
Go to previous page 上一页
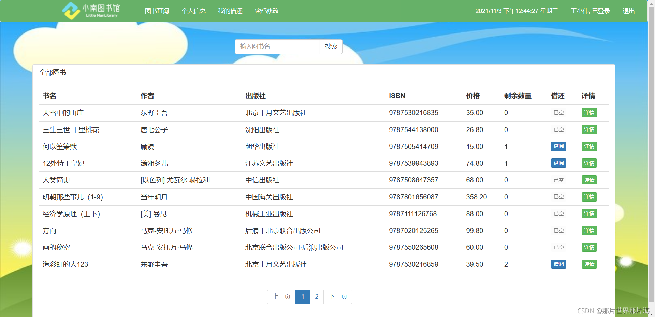(281, 297)
